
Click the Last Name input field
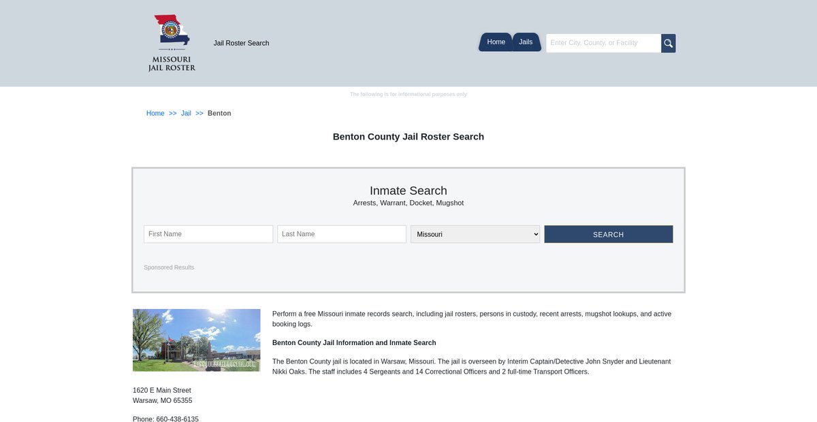coord(342,234)
